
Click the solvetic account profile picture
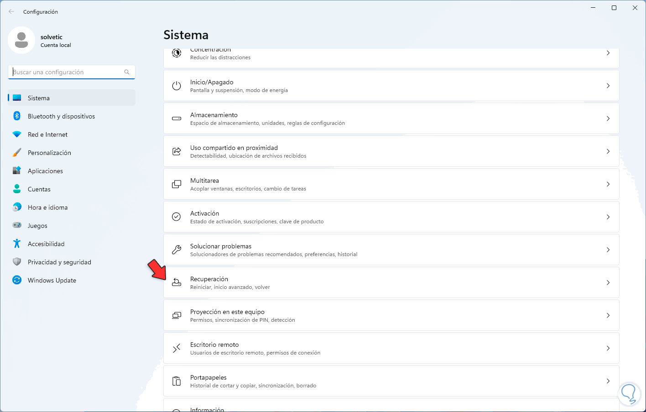tap(21, 40)
